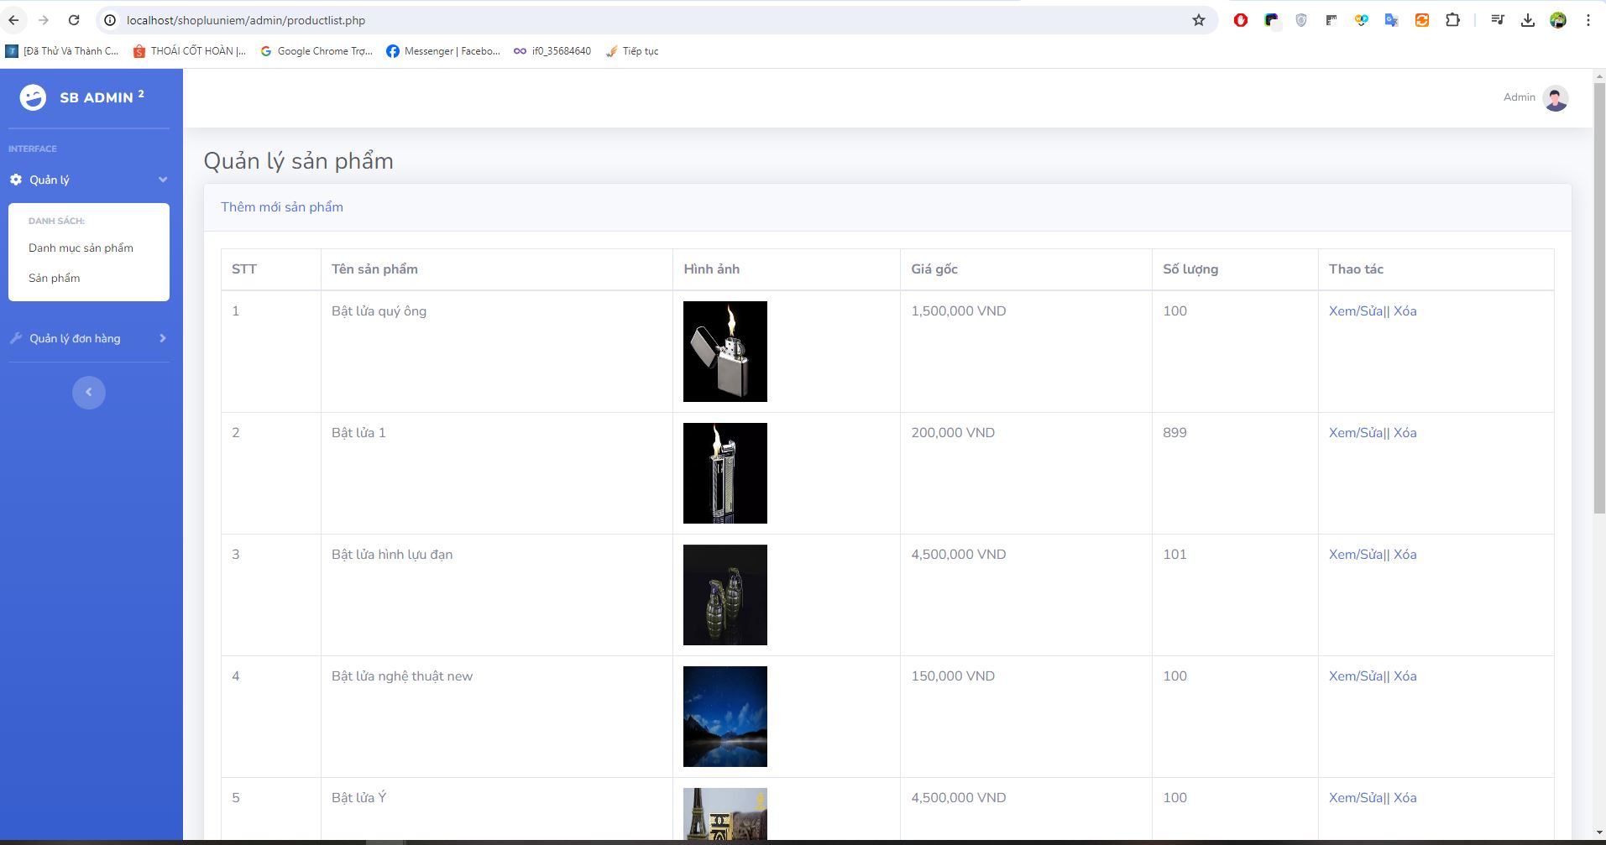Image resolution: width=1606 pixels, height=845 pixels.
Task: Open Chrome three-dot menu
Action: point(1588,20)
